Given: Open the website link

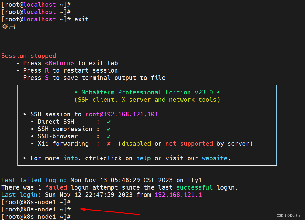Looking at the screenshot, I should coord(215,158).
